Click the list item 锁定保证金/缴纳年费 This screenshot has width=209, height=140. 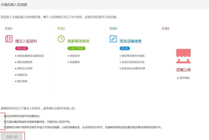click(133, 69)
